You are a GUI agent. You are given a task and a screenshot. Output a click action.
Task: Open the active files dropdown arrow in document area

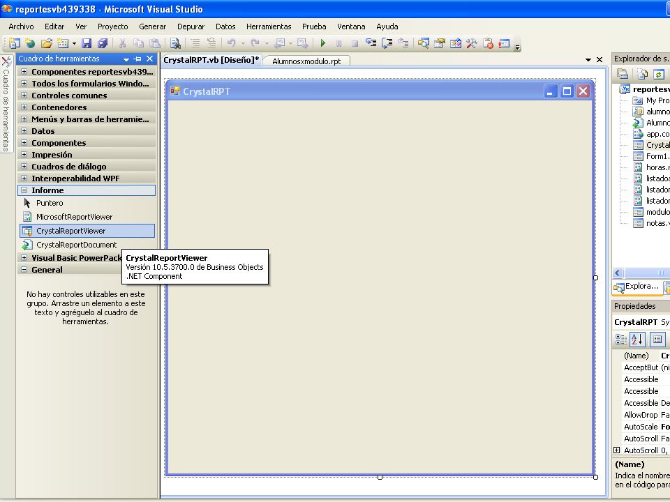coord(588,60)
